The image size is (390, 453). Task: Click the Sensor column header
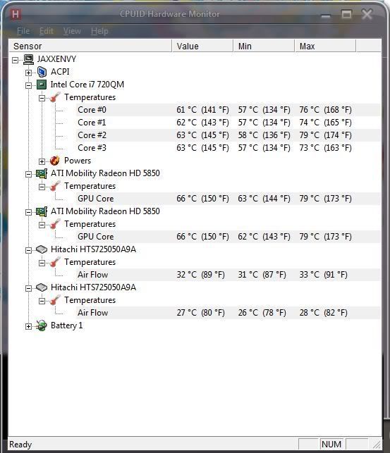90,46
